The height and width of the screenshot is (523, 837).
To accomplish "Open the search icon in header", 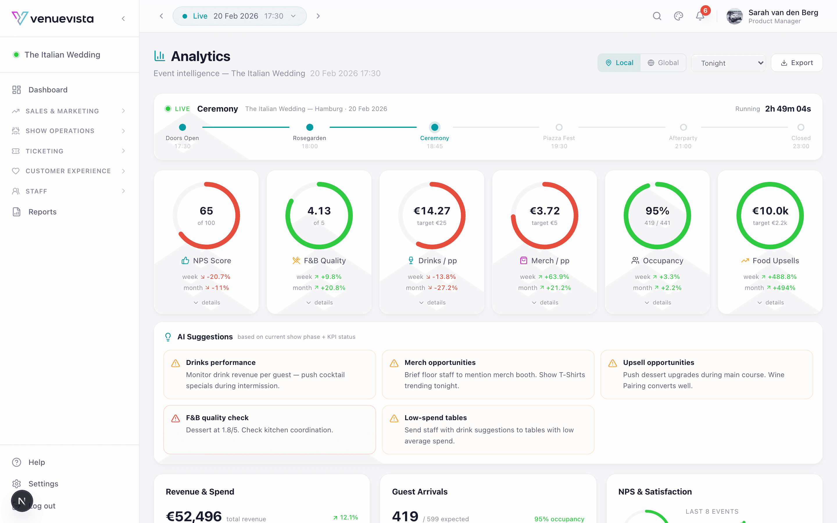I will [x=657, y=16].
